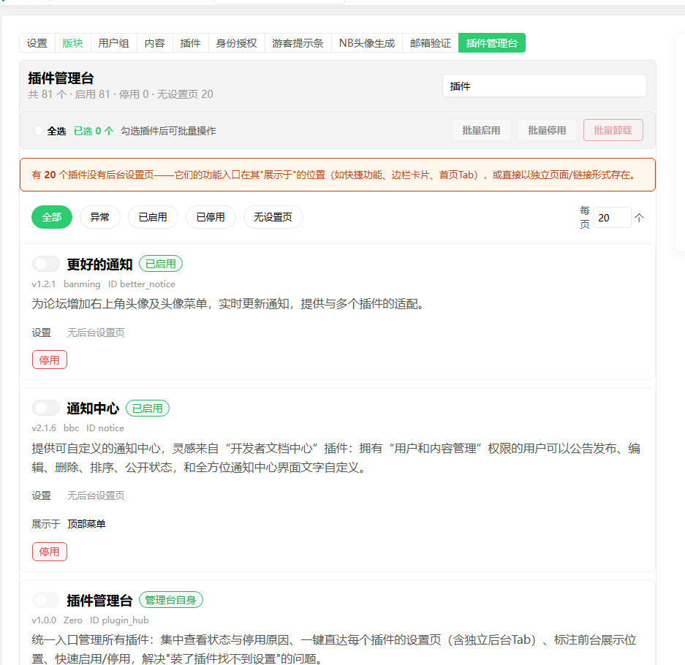The height and width of the screenshot is (665, 685).
Task: Click the active 插件管理台 tab
Action: 492,43
